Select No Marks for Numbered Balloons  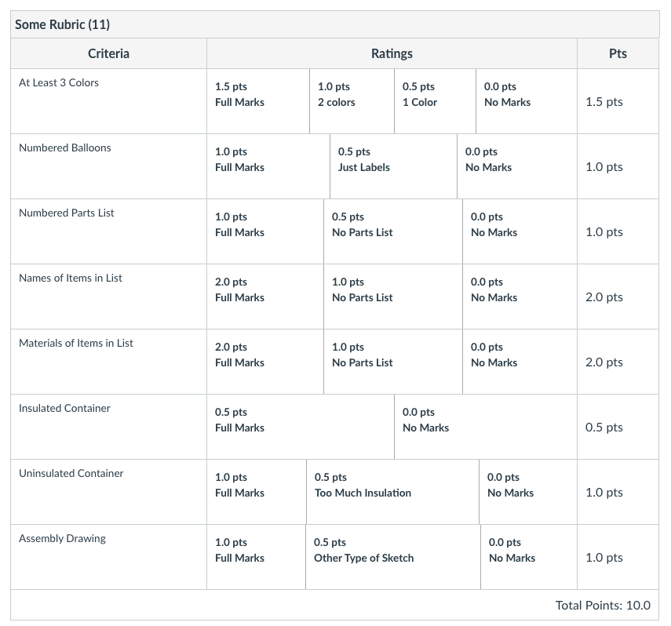pos(517,166)
